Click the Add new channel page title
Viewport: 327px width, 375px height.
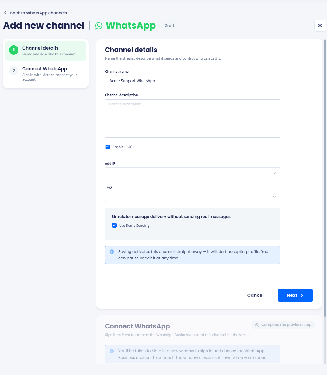coord(44,26)
